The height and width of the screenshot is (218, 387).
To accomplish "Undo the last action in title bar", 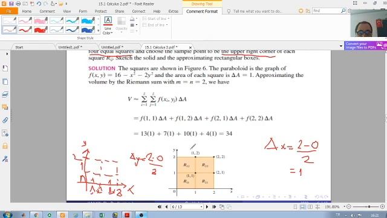I will point(39,4).
